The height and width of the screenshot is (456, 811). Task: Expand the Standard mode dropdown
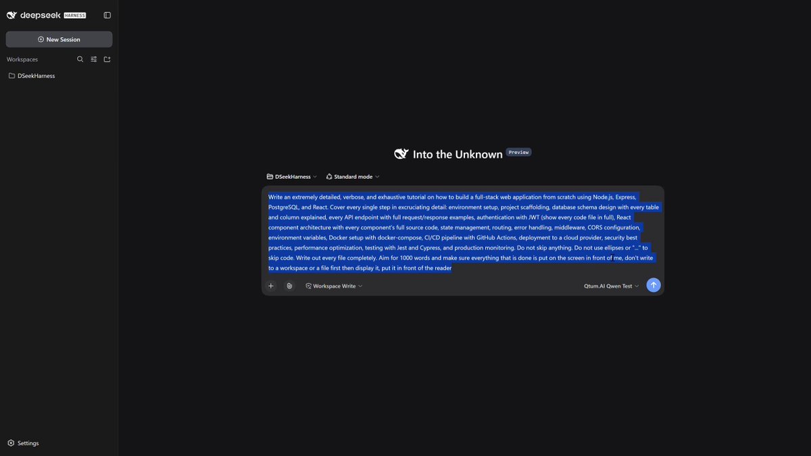tap(352, 176)
